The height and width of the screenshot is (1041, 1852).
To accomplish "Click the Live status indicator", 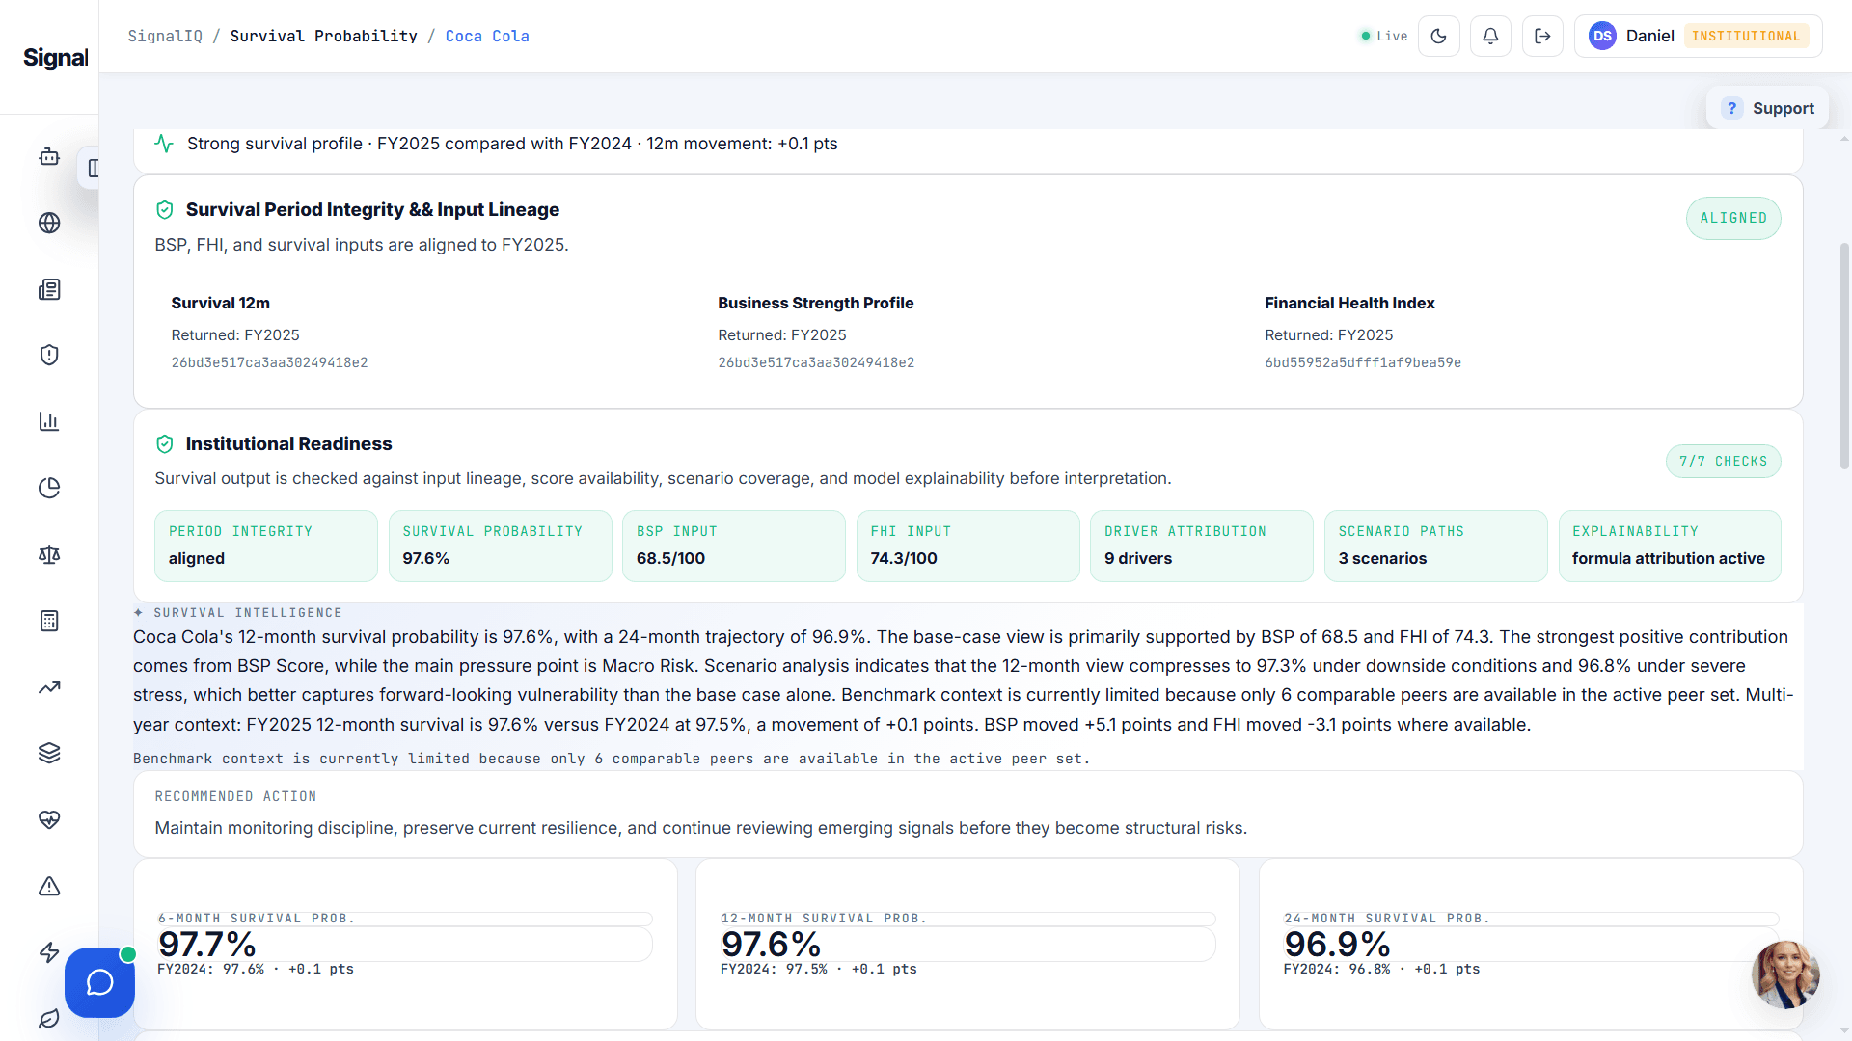I will pos(1383,36).
